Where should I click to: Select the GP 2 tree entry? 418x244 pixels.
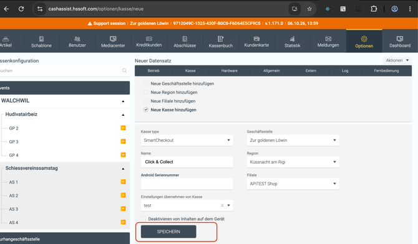click(14, 128)
